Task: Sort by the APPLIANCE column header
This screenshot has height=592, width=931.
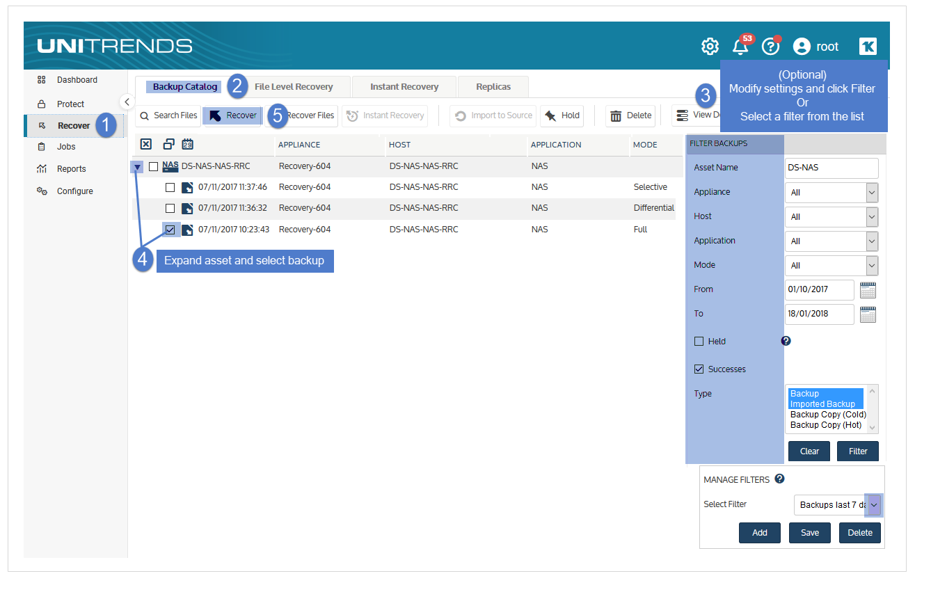Action: click(x=299, y=145)
